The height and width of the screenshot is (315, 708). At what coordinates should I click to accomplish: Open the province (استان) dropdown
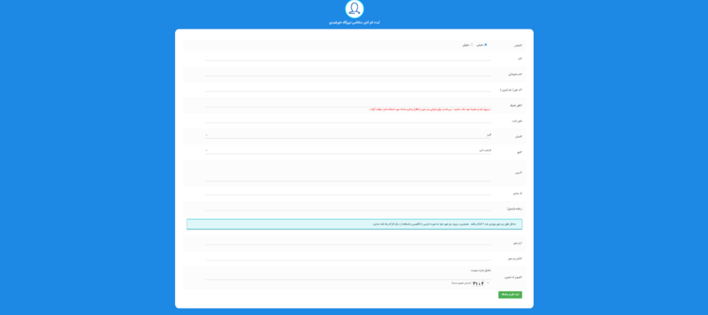coord(348,135)
